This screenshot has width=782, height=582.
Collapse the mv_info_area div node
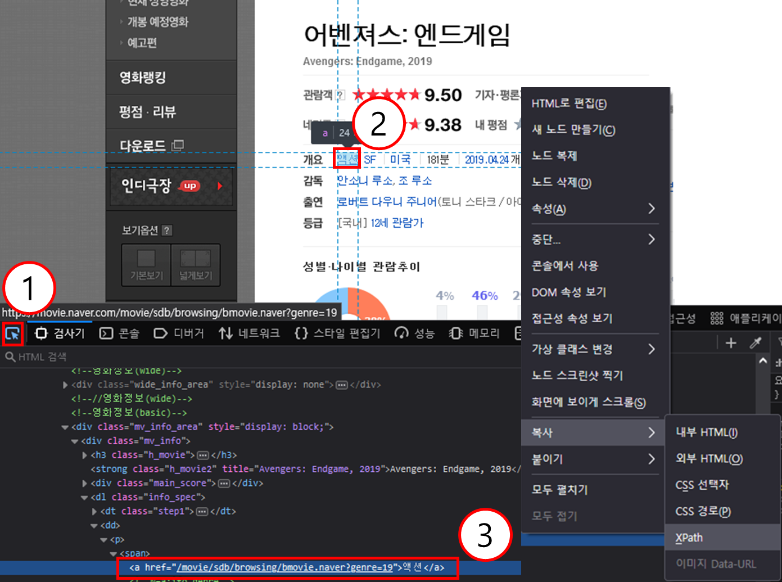point(65,427)
